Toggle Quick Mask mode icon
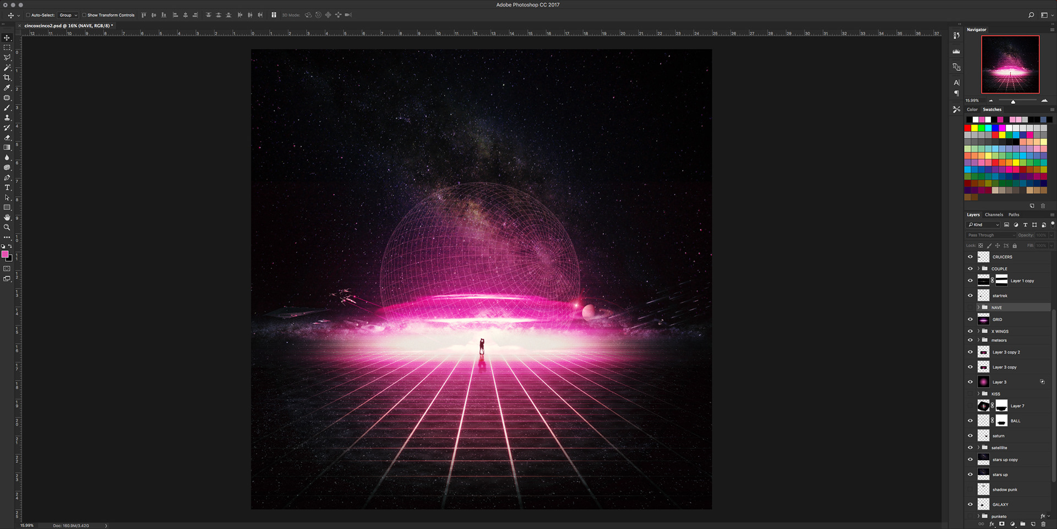This screenshot has height=529, width=1057. 7,269
